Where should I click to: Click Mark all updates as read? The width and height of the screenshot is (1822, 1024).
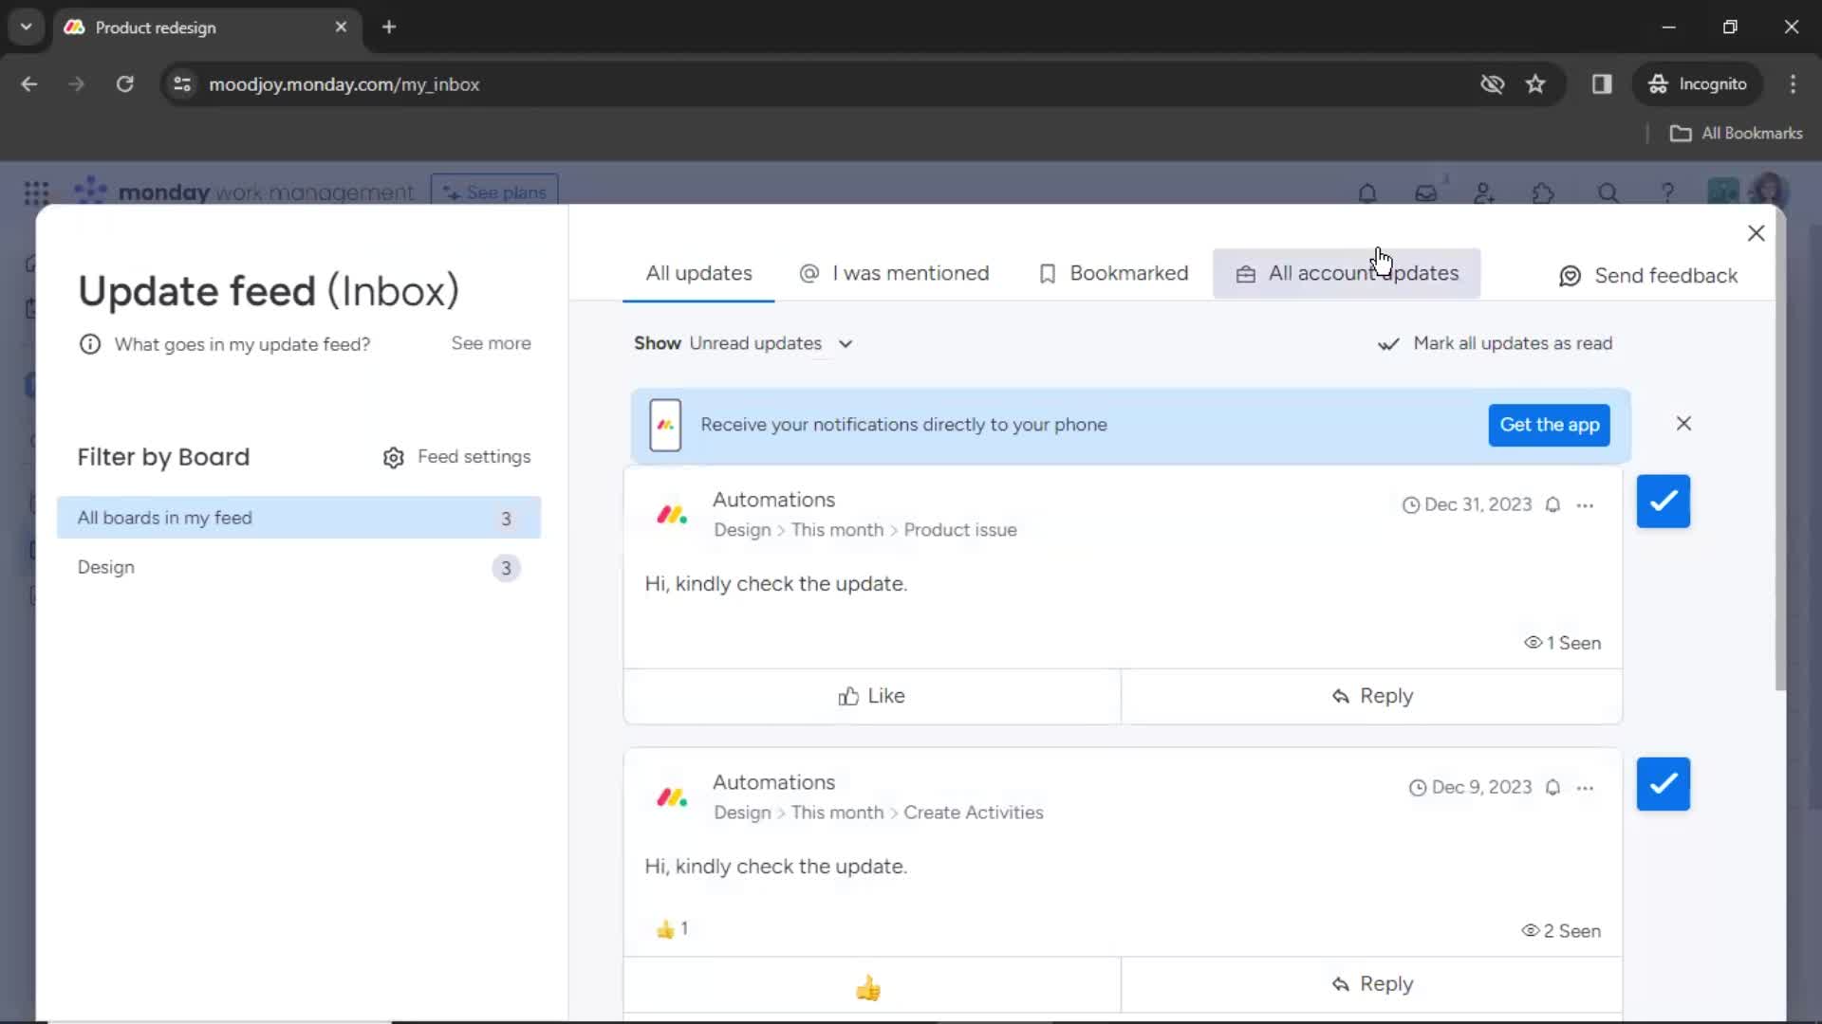click(x=1496, y=342)
